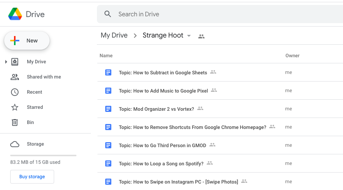343x190 pixels.
Task: Select Topic: How to Swipe on Instagram PC
Action: 178,182
